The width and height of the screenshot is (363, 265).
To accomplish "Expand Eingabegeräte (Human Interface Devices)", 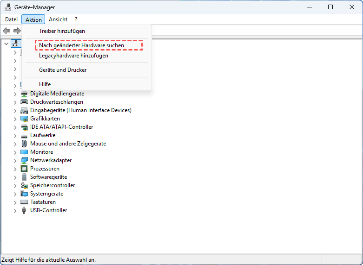I will point(15,111).
